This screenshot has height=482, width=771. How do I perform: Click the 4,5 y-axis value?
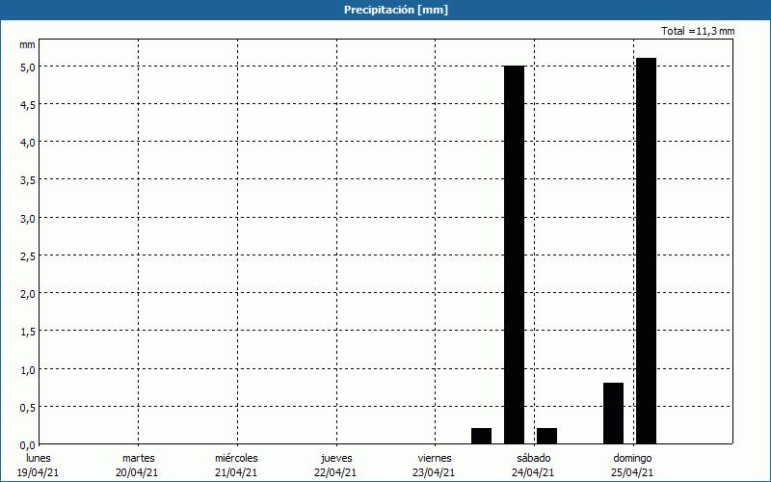[28, 105]
